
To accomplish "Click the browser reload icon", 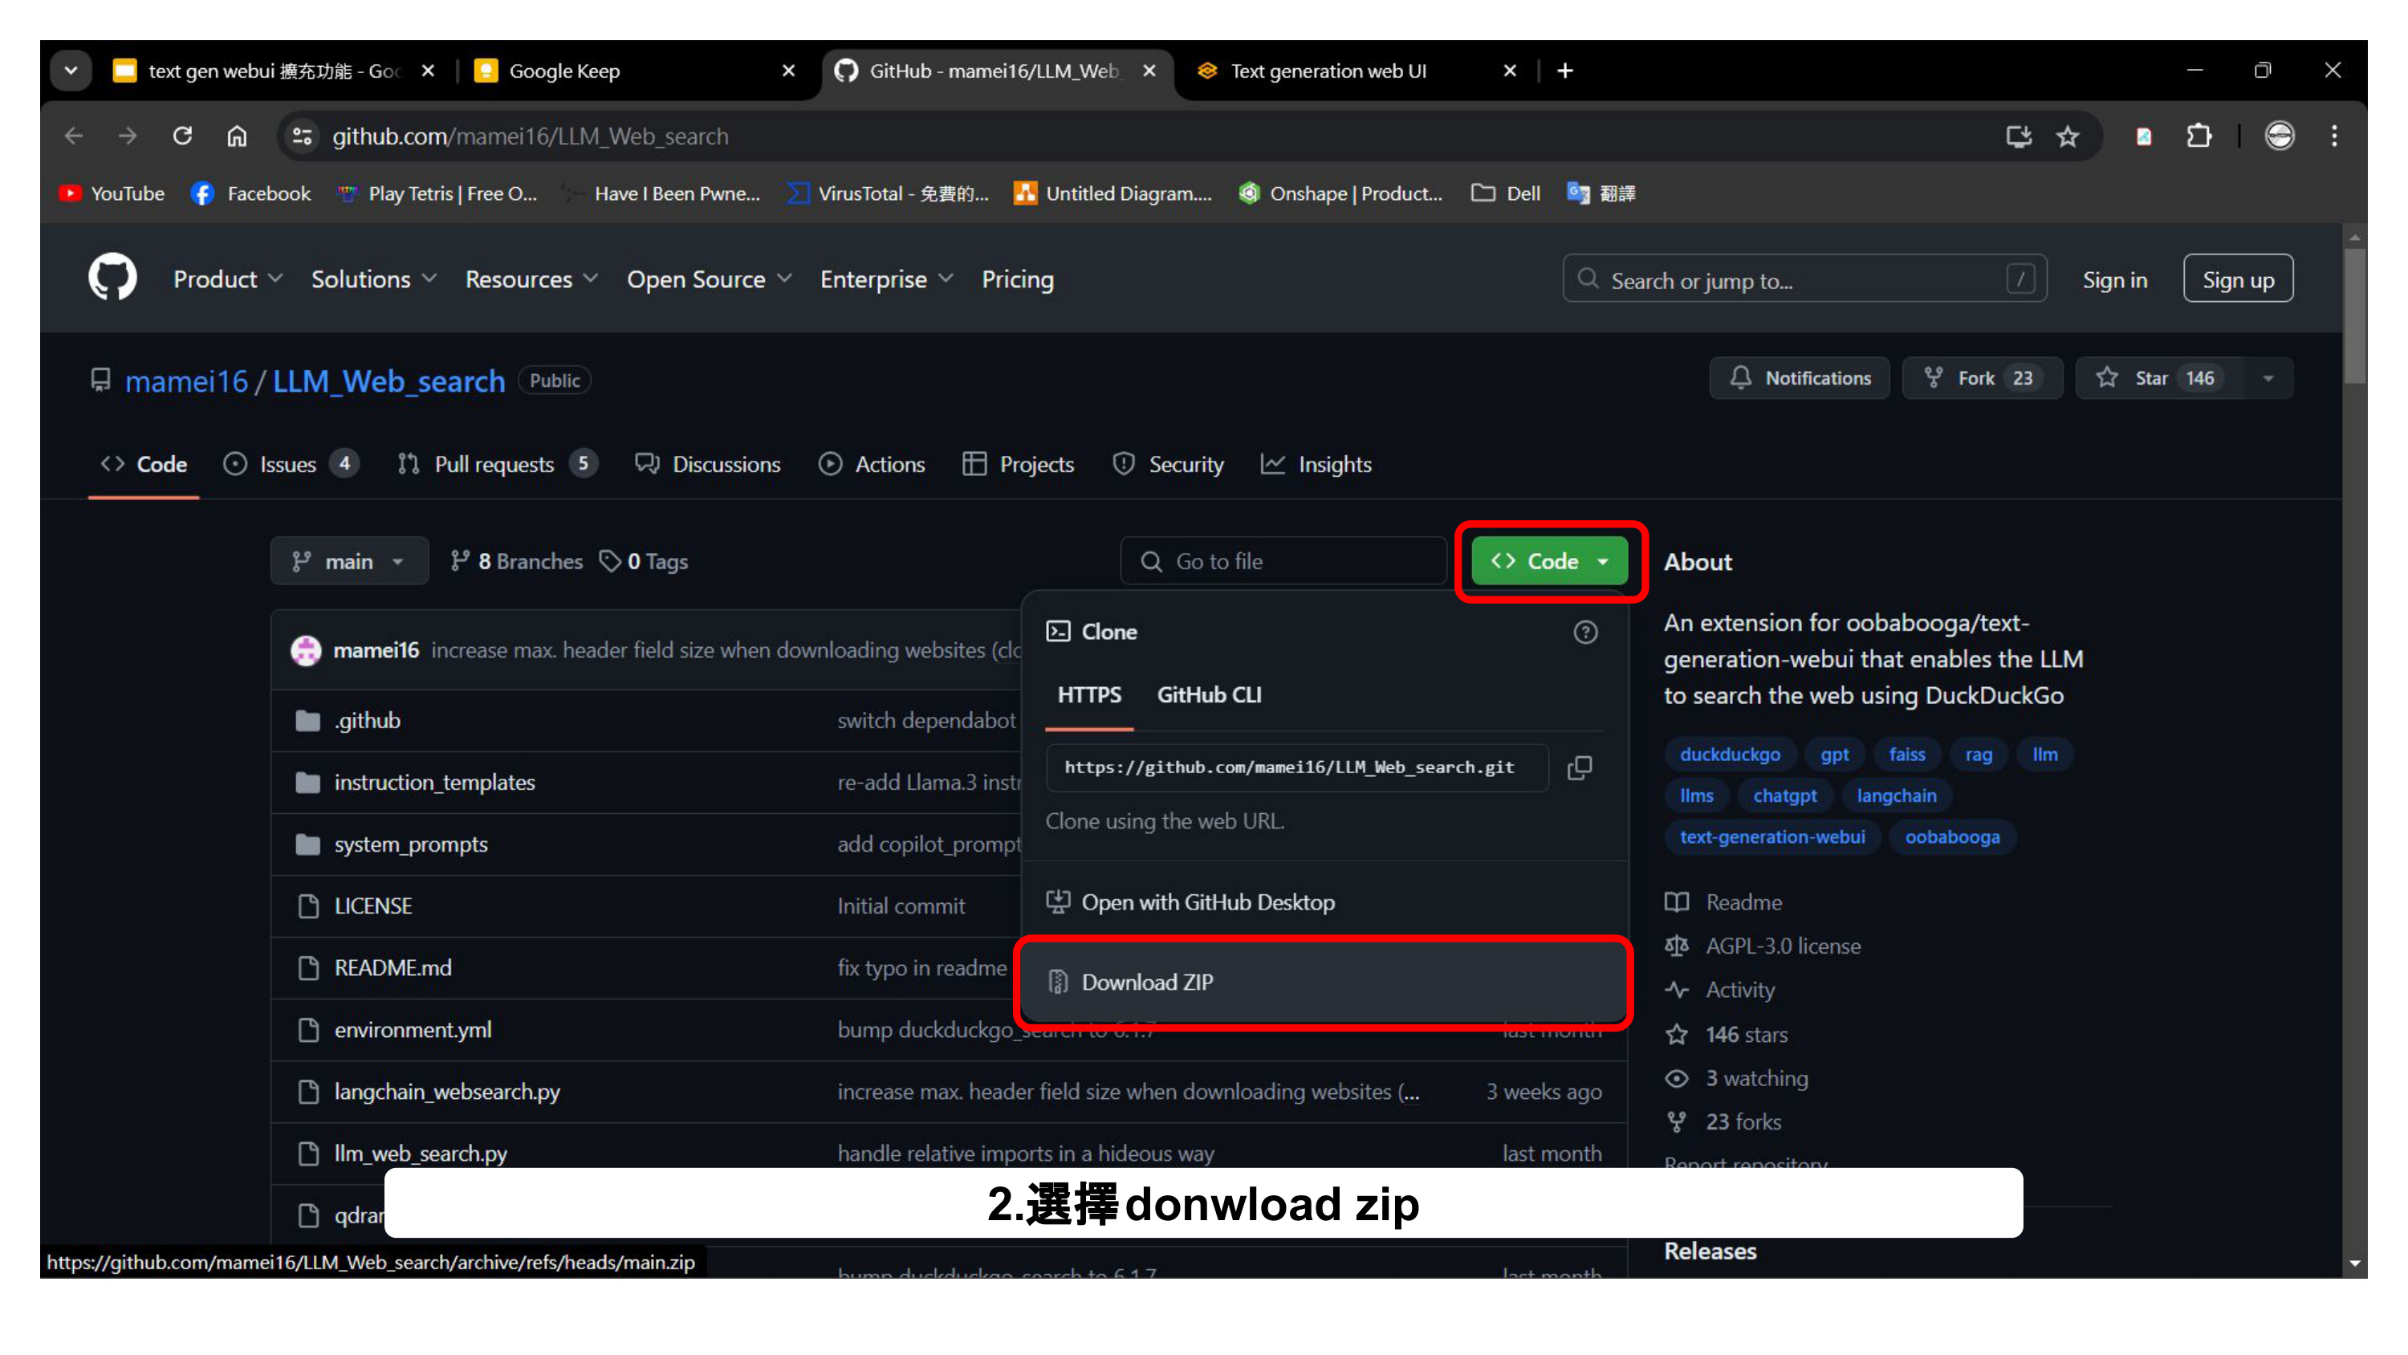I will (x=182, y=136).
